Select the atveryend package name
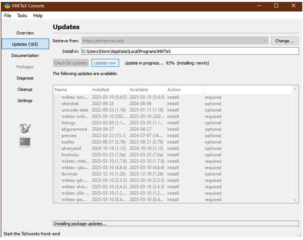 [71, 148]
